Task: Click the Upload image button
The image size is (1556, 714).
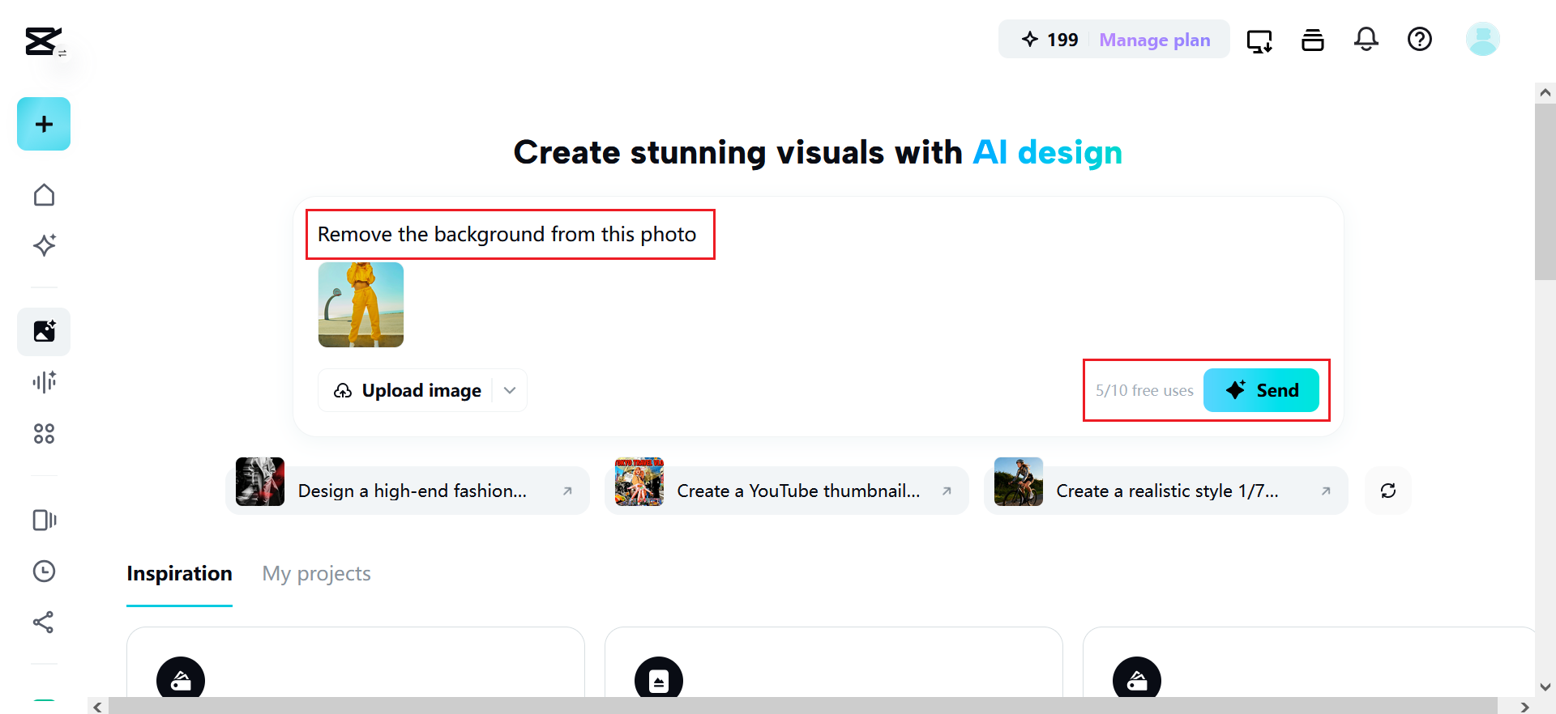Action: click(408, 390)
